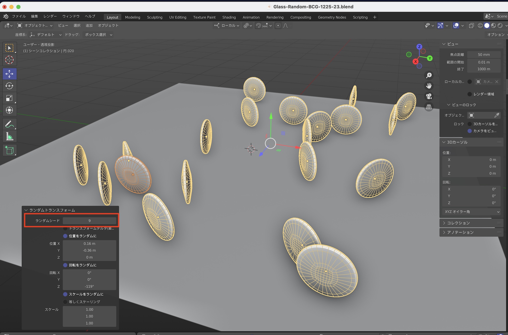Enable the 位置をランダムに checkbox
The image size is (508, 335).
[65, 236]
